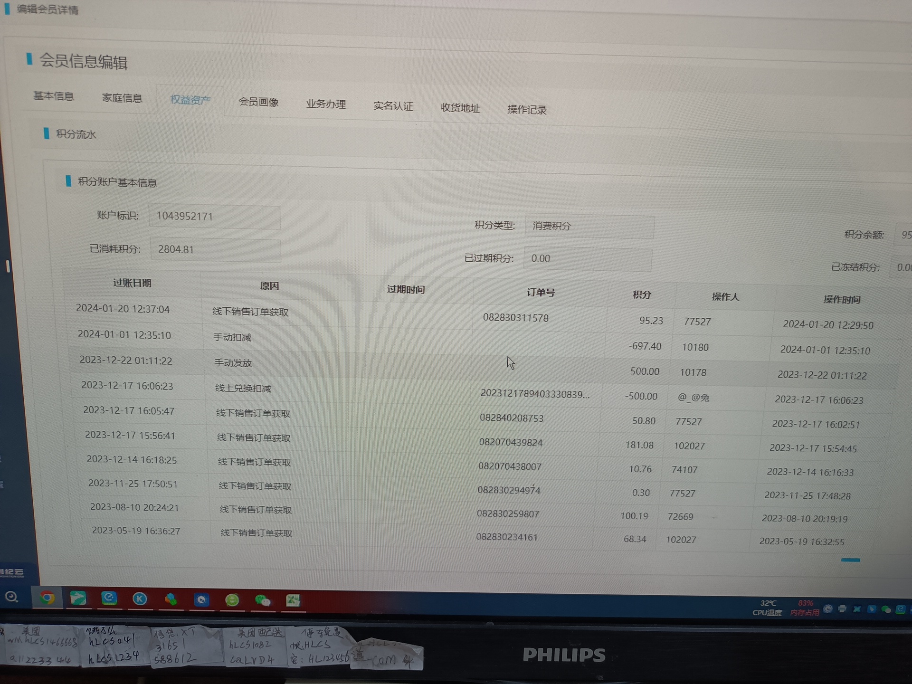Switch to the 基本信息 tab
Image resolution: width=912 pixels, height=684 pixels.
53,96
